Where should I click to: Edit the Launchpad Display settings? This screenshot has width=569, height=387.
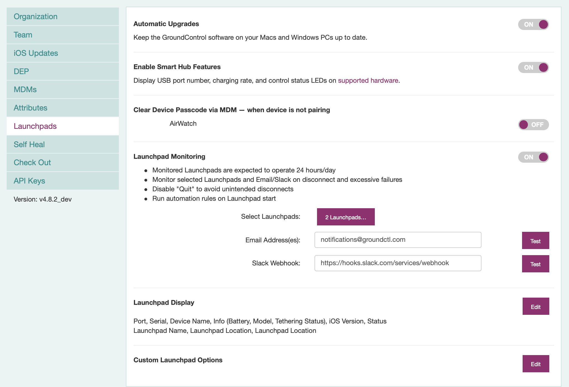coord(535,306)
